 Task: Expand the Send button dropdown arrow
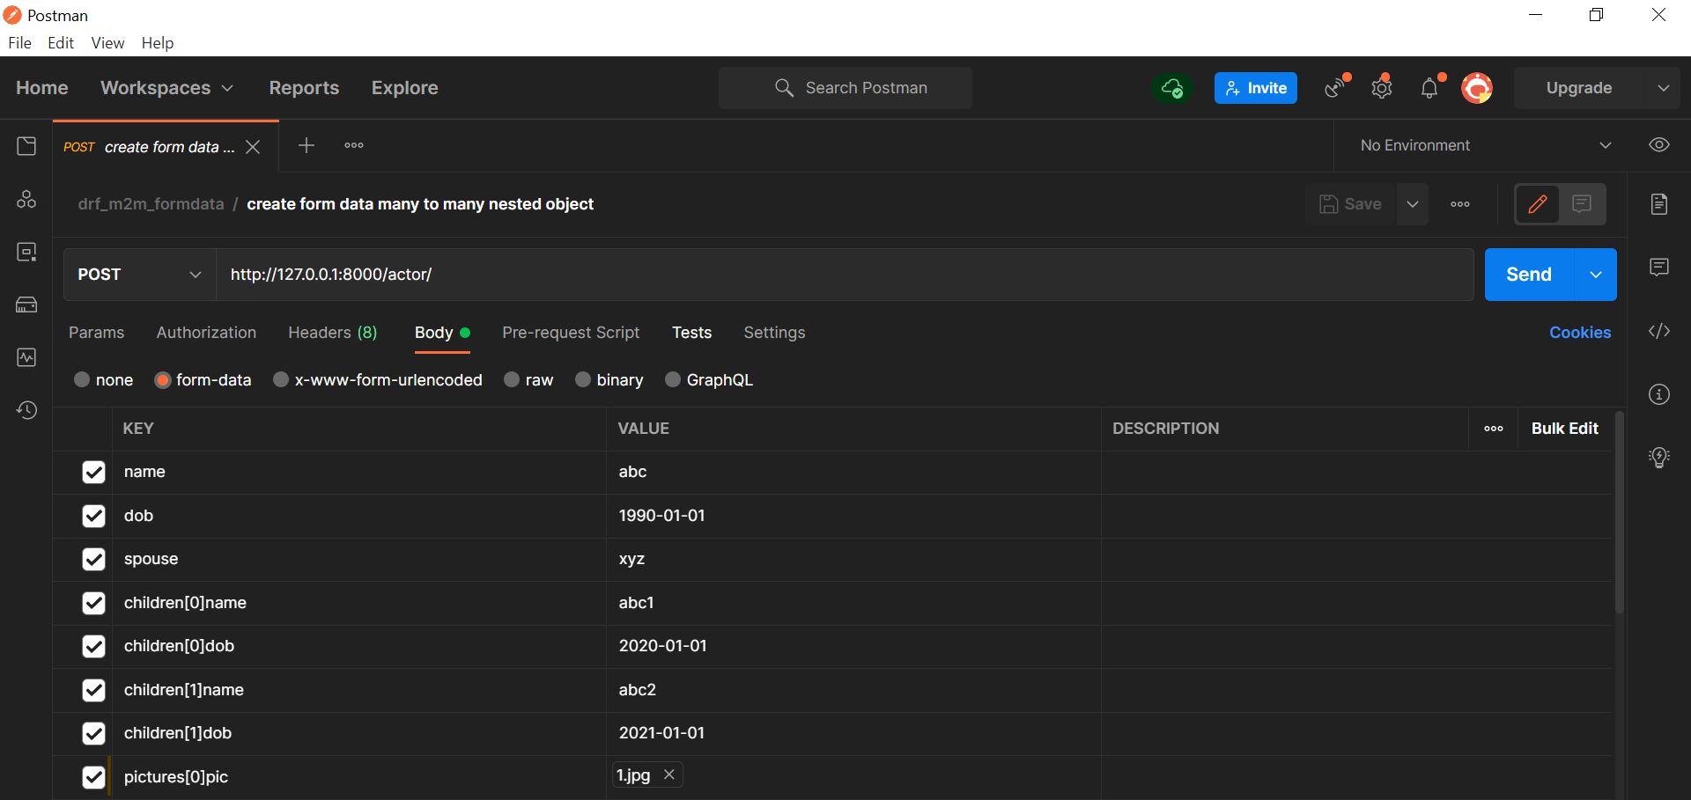click(x=1595, y=275)
